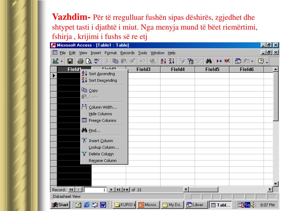Select Hide Columns in context menu
This screenshot has height=211, width=281.
104,114
